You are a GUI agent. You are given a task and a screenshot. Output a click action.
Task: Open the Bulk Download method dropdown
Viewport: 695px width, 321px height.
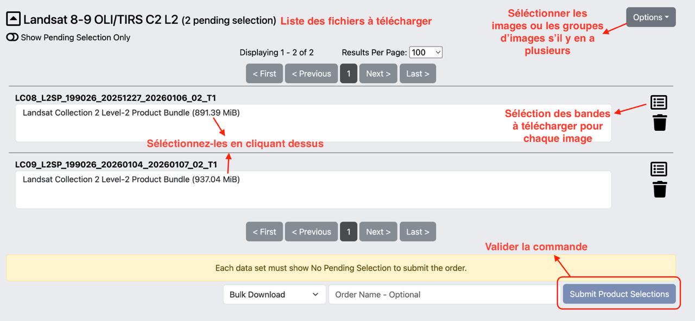pos(274,294)
